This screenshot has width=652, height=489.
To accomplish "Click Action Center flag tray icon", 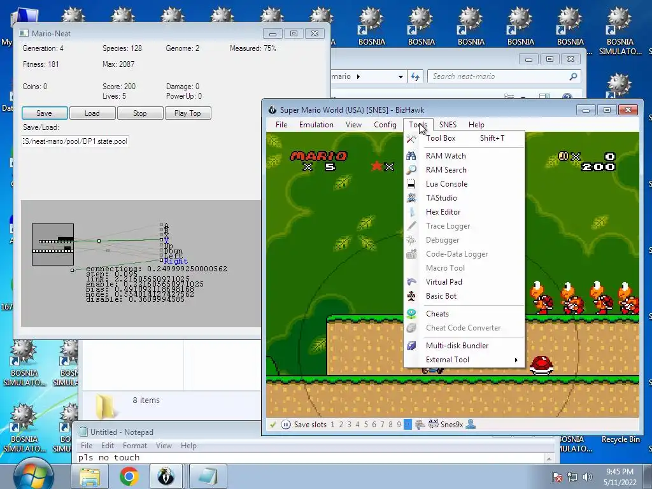I will [x=557, y=477].
